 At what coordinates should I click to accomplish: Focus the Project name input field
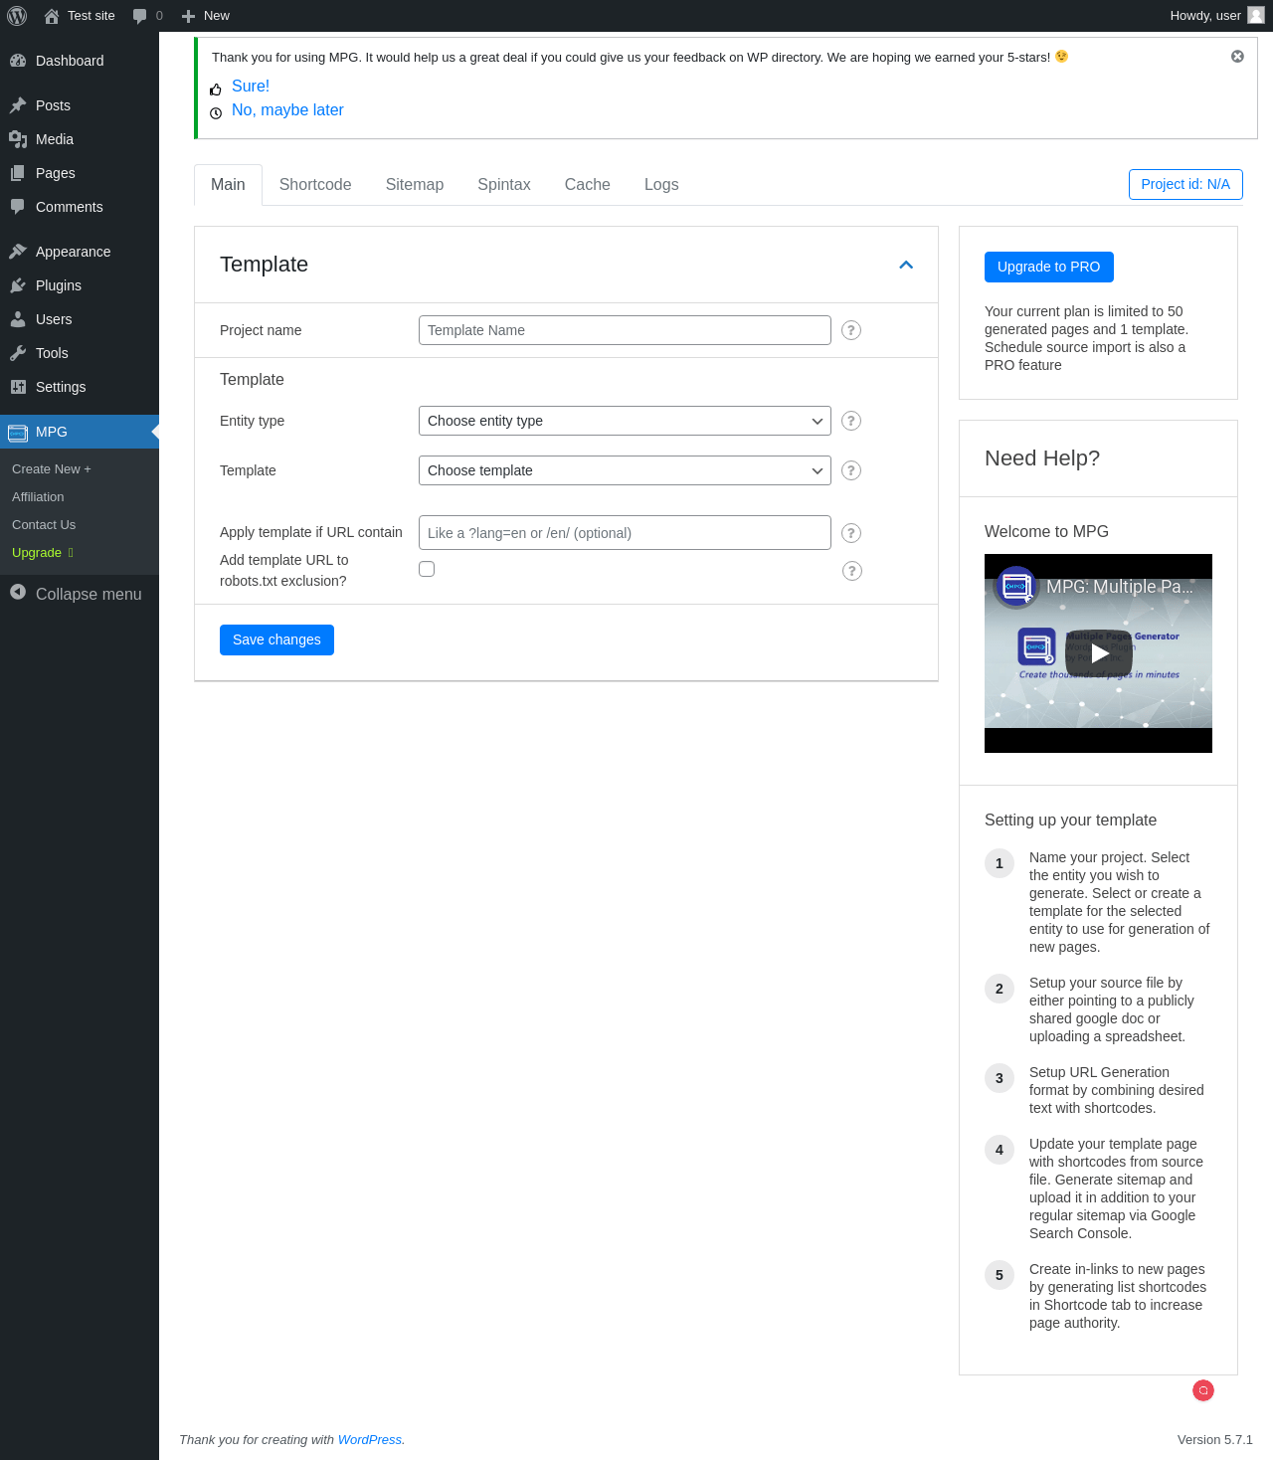click(625, 330)
